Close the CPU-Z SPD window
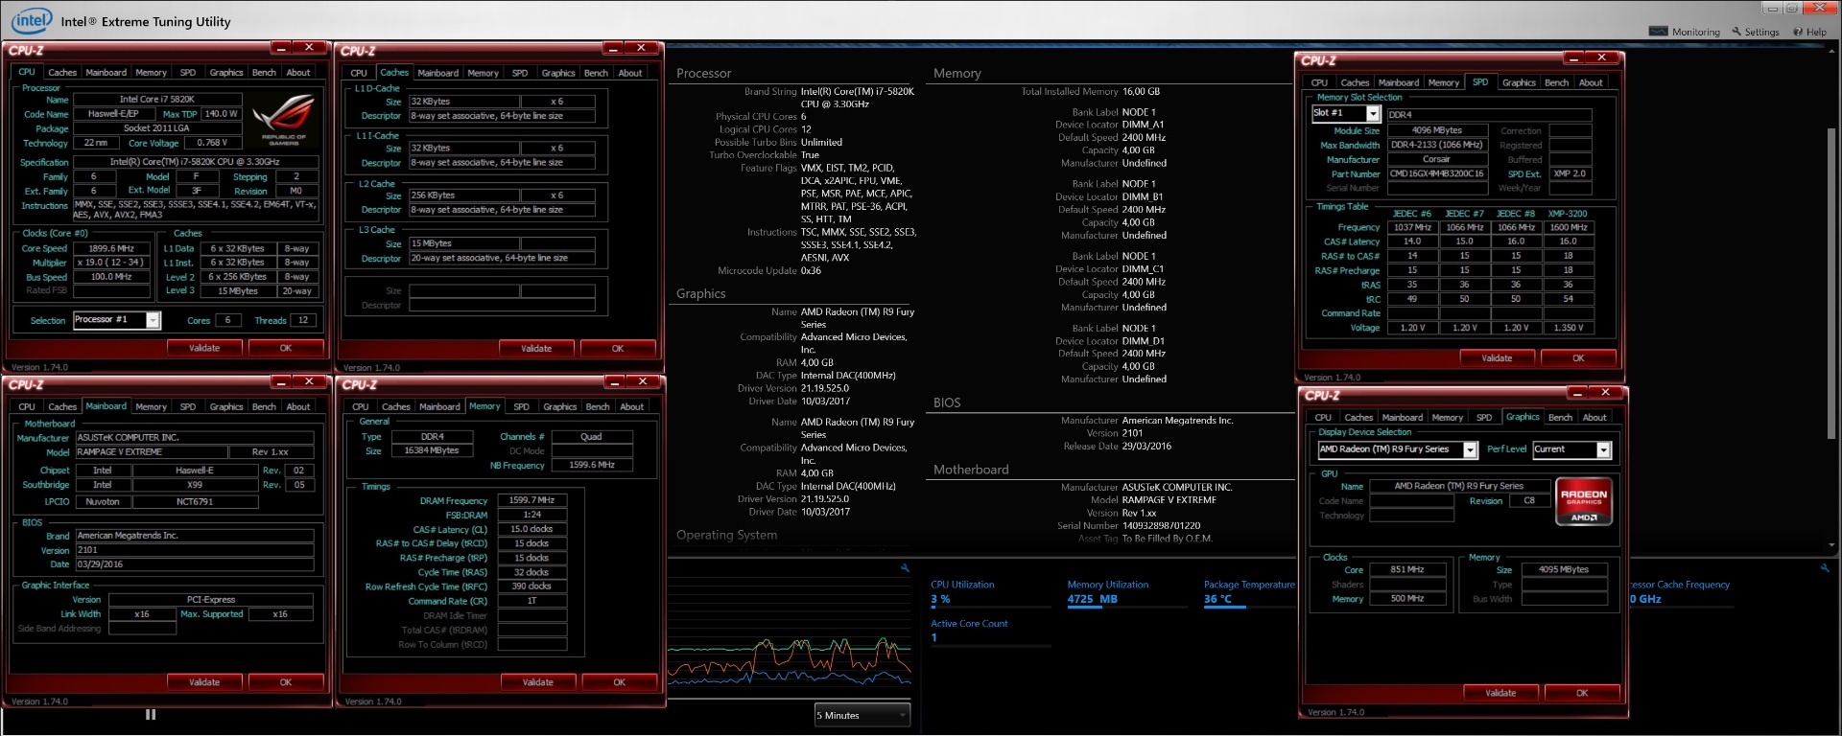The image size is (1842, 736). (x=1601, y=57)
